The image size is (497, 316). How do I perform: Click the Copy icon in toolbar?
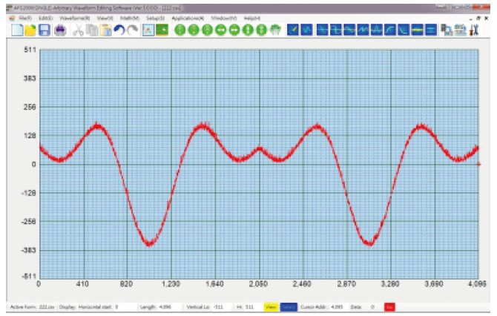coord(92,30)
